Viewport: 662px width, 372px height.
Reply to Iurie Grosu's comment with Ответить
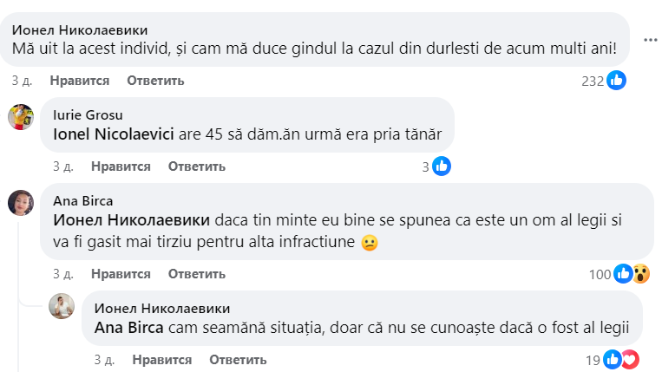tap(197, 166)
